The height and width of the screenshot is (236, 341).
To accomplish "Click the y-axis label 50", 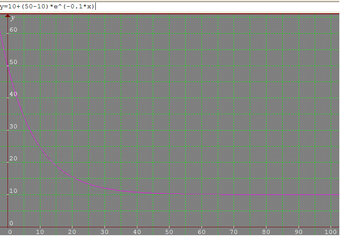I will pos(13,62).
